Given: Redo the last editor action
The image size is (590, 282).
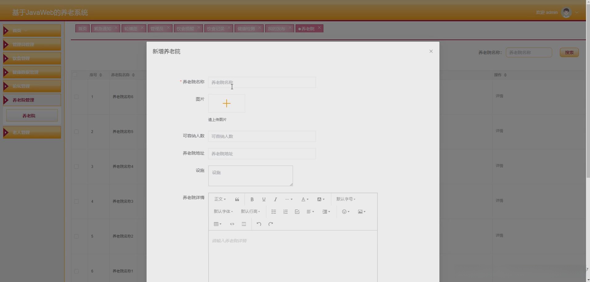Looking at the screenshot, I should [270, 224].
